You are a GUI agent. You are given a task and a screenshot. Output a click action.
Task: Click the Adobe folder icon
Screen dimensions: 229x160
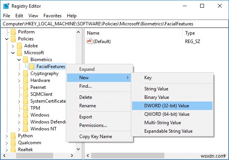19,46
